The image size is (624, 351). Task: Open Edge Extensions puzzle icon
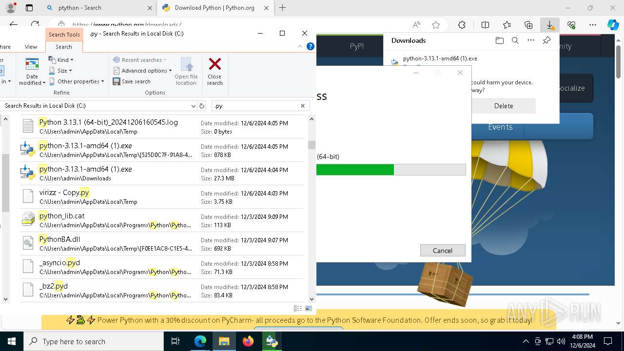[x=462, y=25]
